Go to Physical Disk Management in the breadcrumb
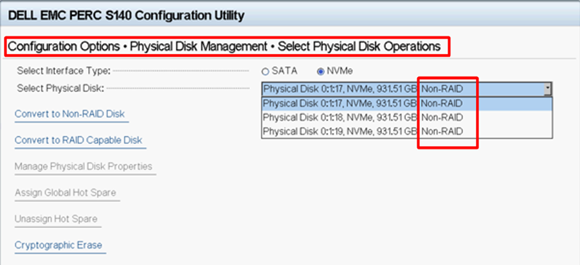Image resolution: width=580 pixels, height=265 pixels. click(198, 46)
